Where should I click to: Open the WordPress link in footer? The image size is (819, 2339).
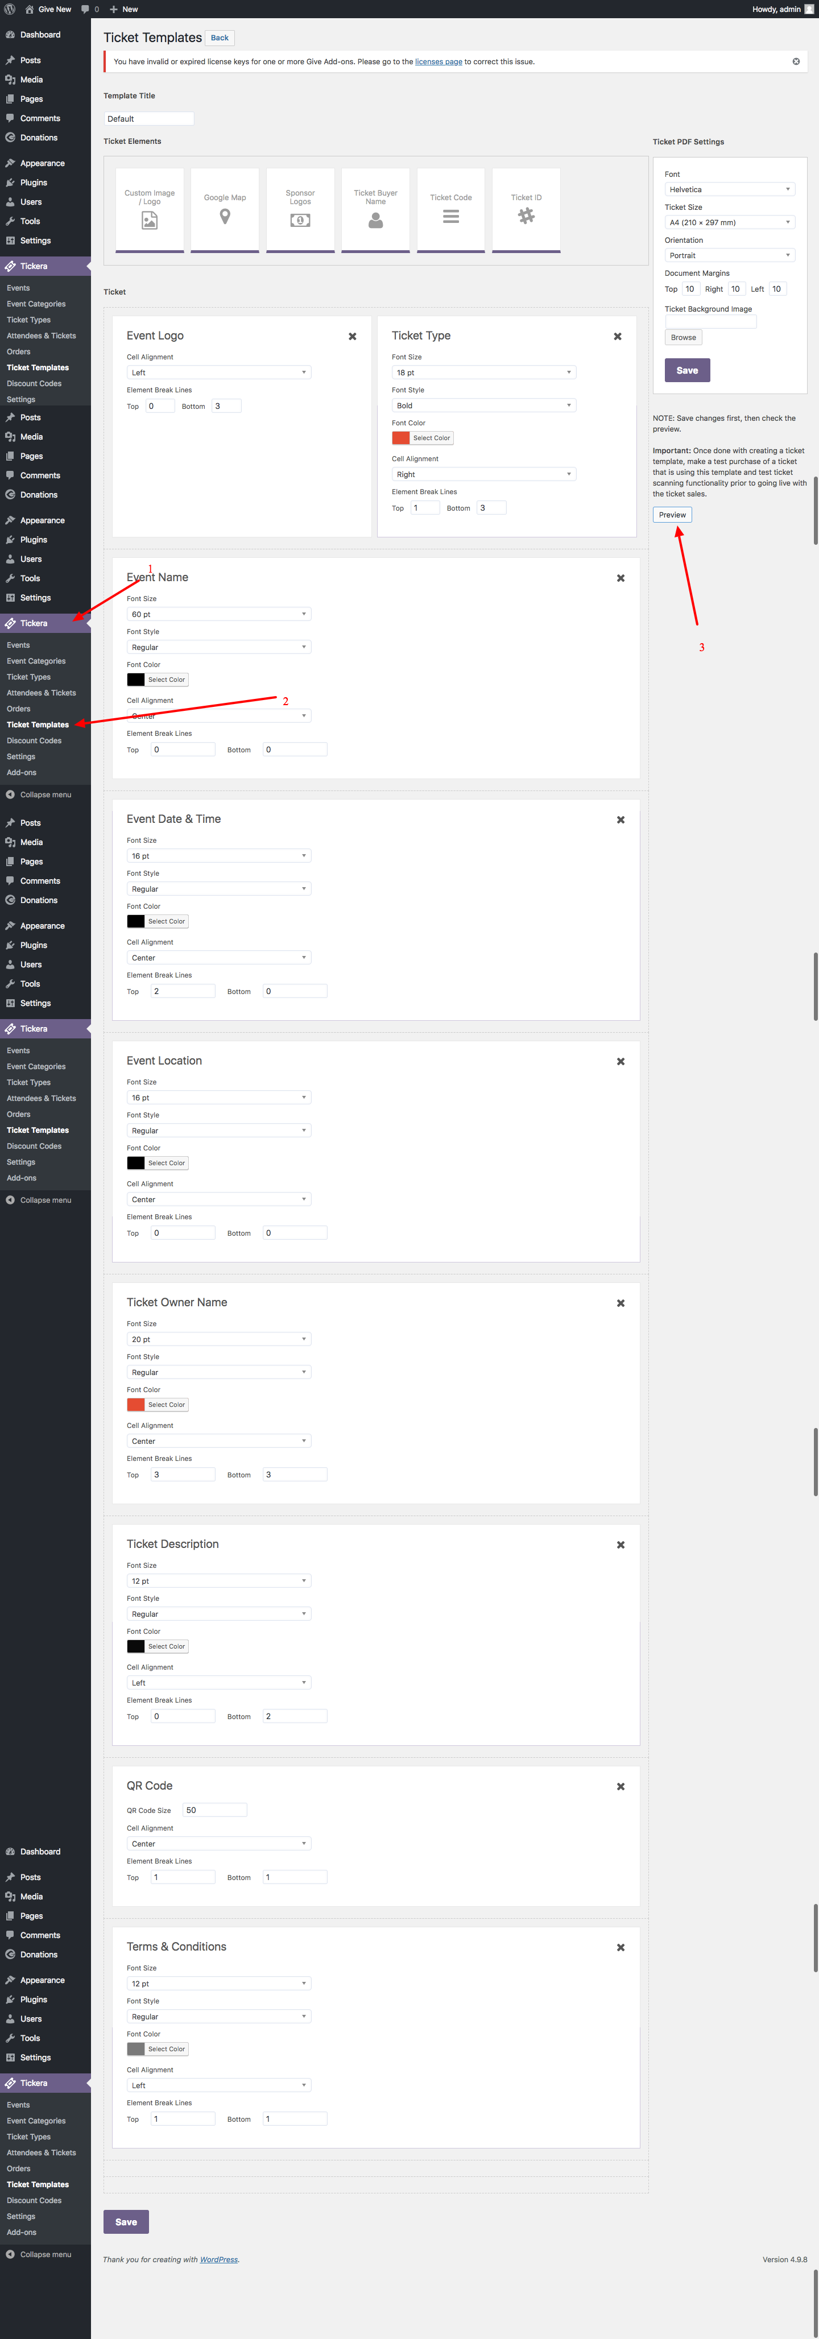[219, 2259]
